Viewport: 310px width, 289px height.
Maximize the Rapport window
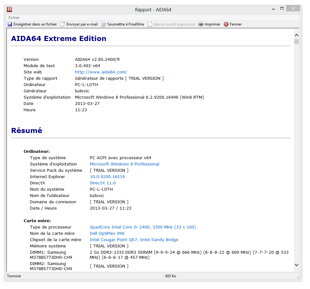282,9
